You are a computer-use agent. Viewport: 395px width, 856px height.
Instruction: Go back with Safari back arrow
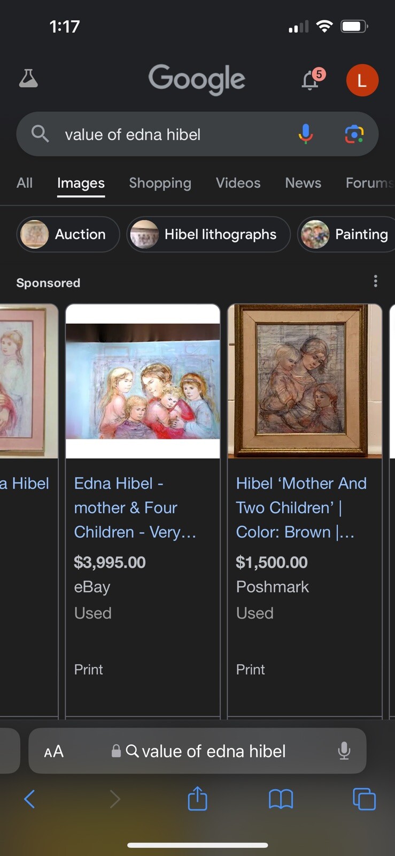pyautogui.click(x=30, y=799)
